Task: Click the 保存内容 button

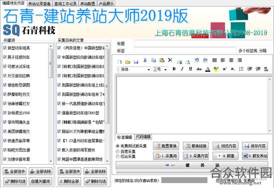Action: click(x=255, y=146)
